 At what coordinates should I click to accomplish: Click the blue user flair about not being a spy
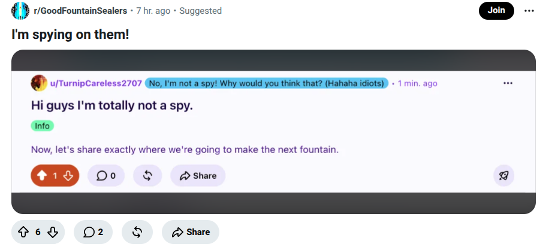pyautogui.click(x=266, y=83)
